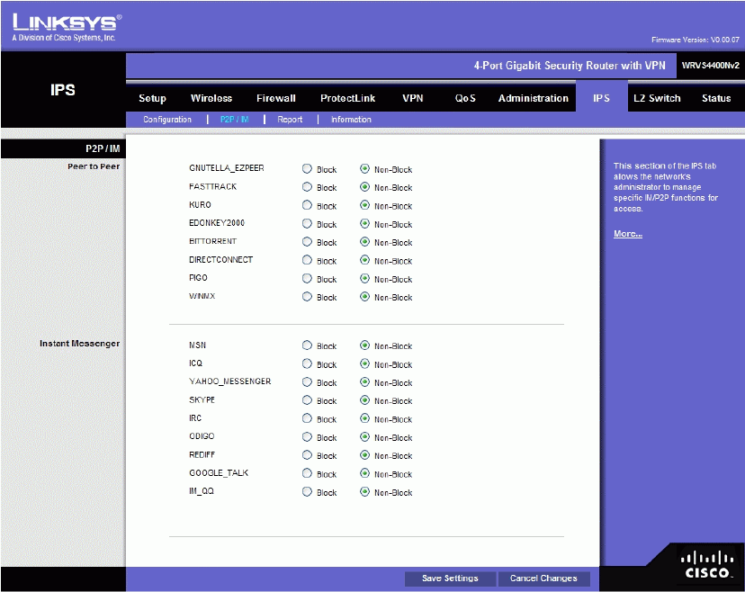Set PIGO to Block

coord(307,278)
